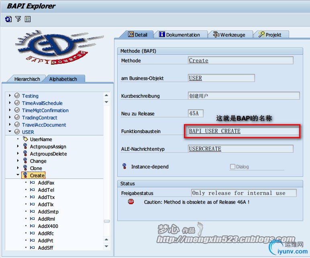Open the Detail tab
Screen dimensions: 310x258
[x=138, y=35]
